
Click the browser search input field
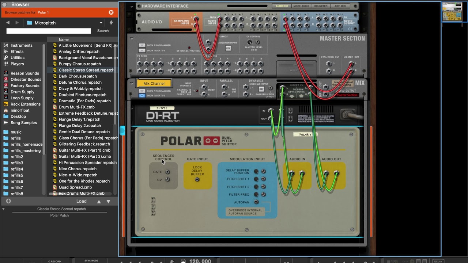pos(48,31)
